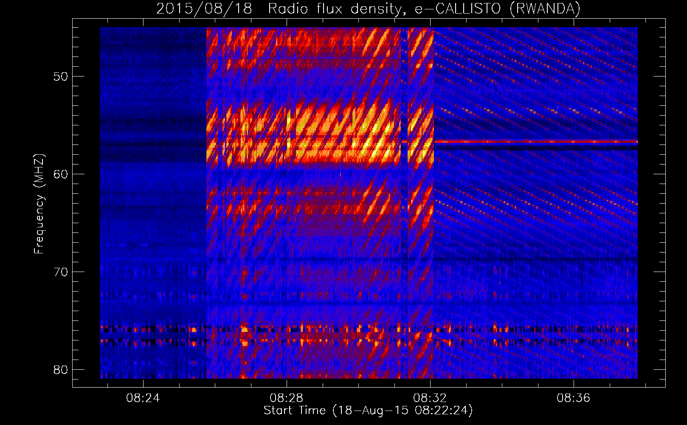Click the 80 frequency tick label
The width and height of the screenshot is (687, 425).
tap(61, 370)
